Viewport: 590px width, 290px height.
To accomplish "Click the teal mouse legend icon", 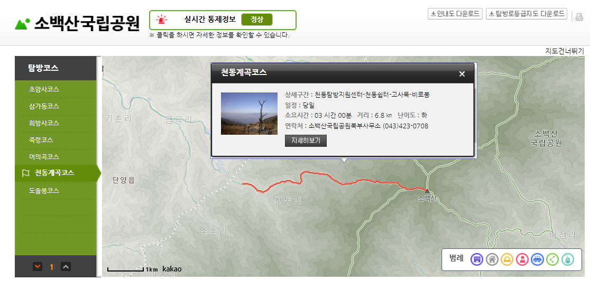I will [568, 259].
